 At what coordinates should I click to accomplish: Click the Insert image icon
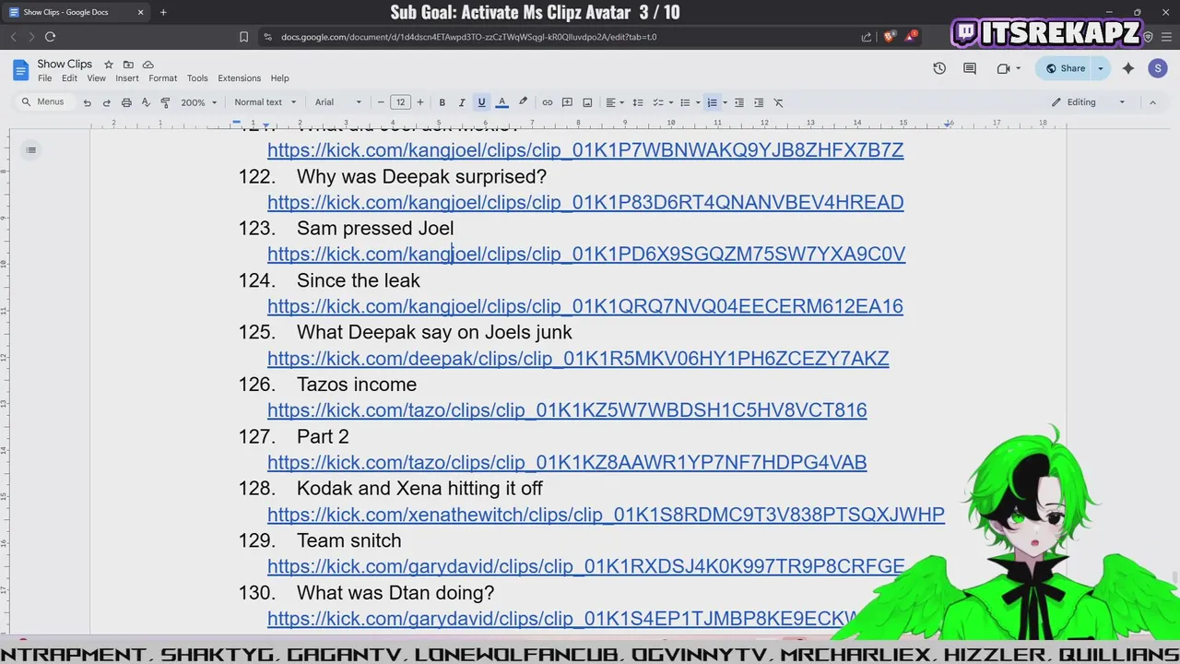click(587, 102)
